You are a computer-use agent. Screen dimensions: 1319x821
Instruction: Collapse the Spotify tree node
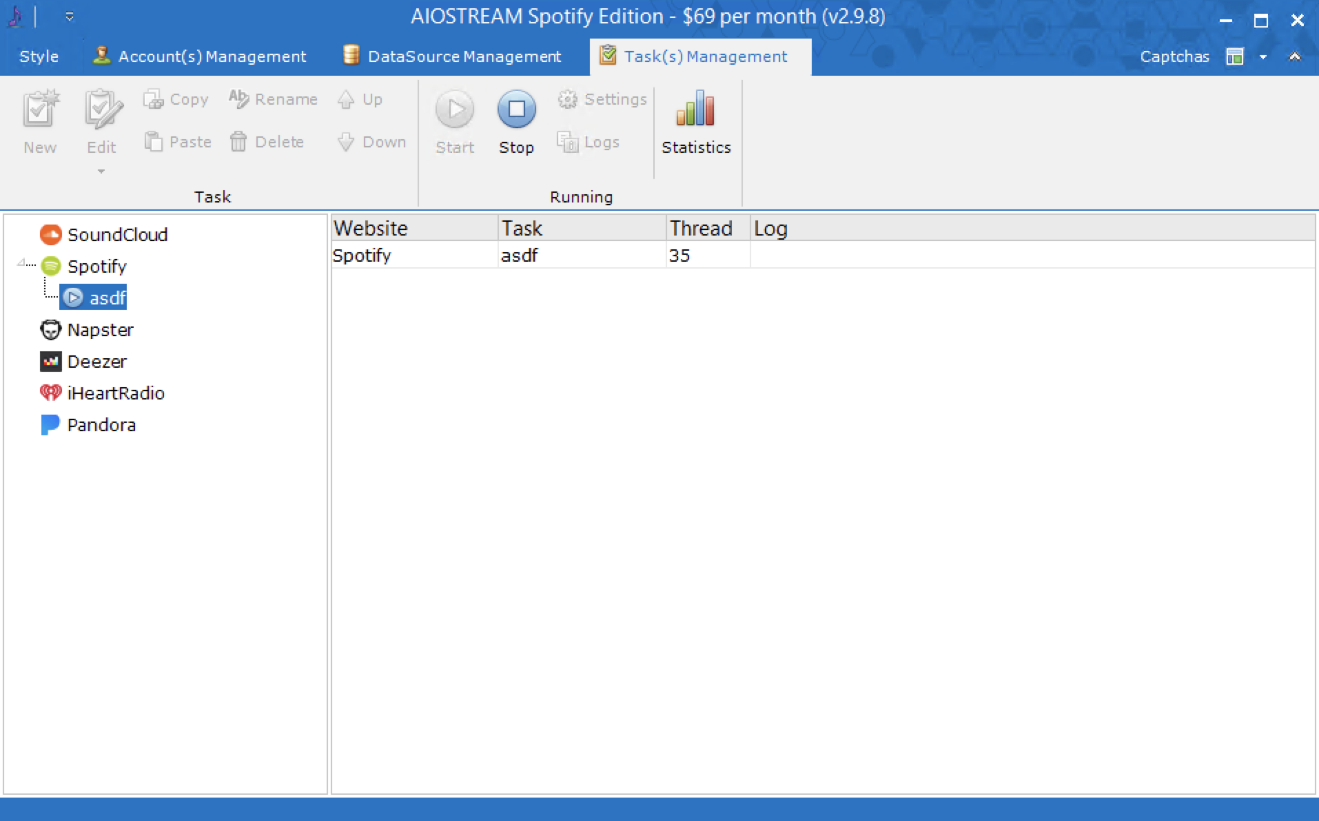click(21, 263)
